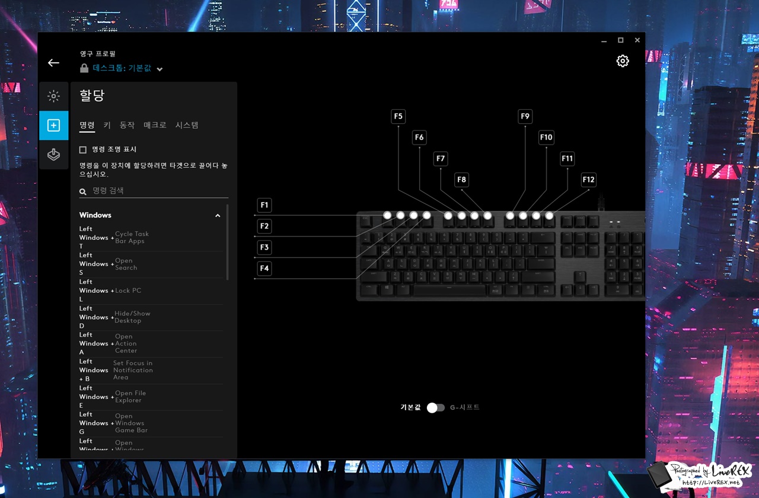Click the G-시프트 label

[464, 407]
